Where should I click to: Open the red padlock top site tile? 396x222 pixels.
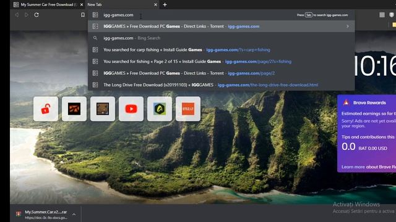46,109
